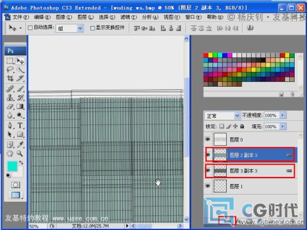307x230 pixels.
Task: Select the Pen tool
Action: [10, 125]
